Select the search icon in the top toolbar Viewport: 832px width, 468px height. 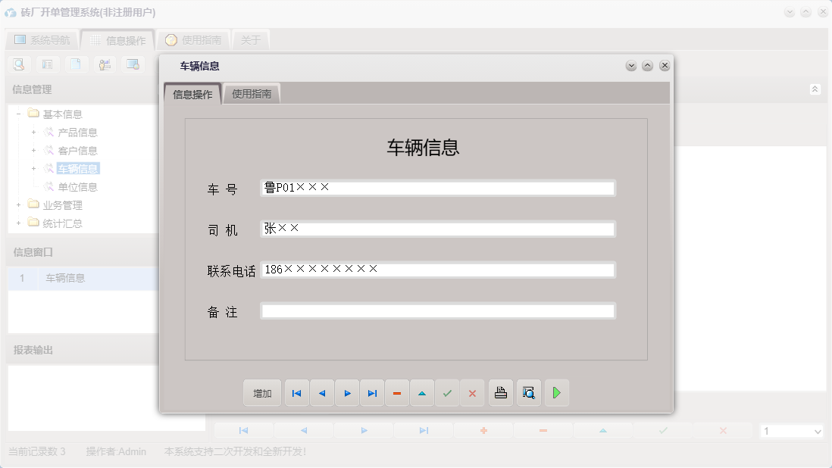click(x=18, y=64)
